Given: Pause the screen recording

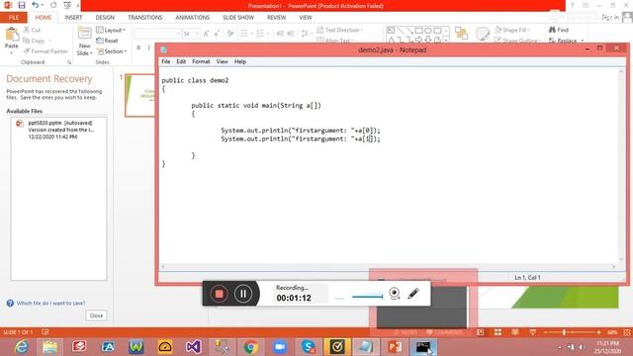Looking at the screenshot, I should [243, 294].
